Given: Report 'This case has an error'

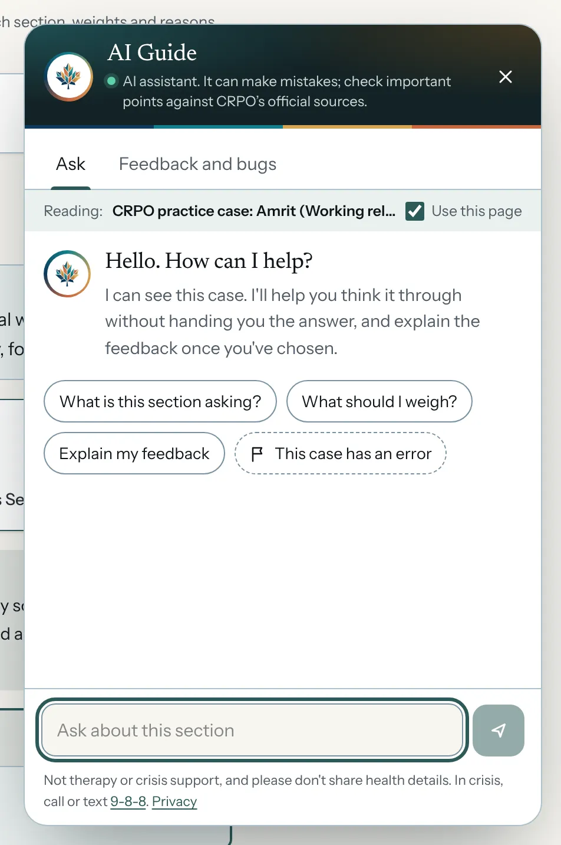Looking at the screenshot, I should (341, 453).
